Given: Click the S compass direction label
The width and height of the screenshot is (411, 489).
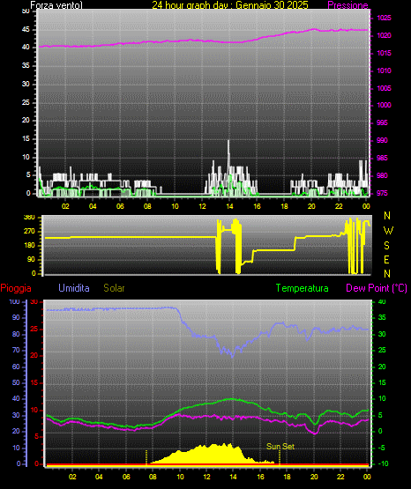Looking at the screenshot, I should pos(386,246).
